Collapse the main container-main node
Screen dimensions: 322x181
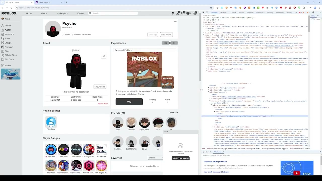207,71
